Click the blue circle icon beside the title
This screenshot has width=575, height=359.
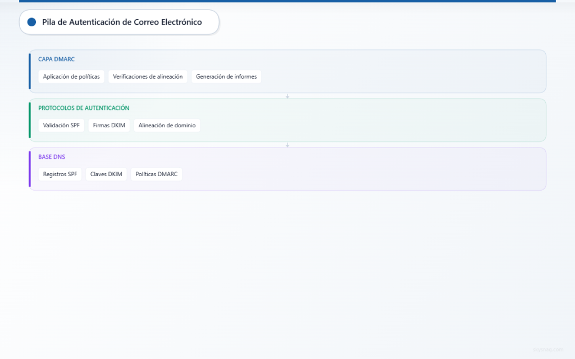[x=31, y=22]
